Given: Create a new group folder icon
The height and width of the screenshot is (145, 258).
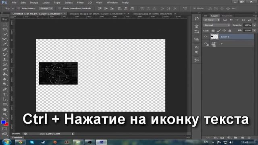Looking at the screenshot, I should tap(235, 138).
